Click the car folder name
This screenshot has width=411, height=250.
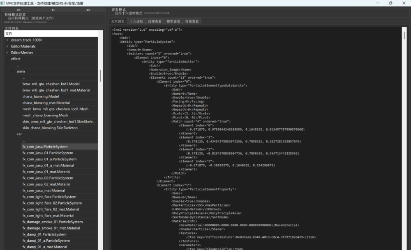click(x=19, y=134)
